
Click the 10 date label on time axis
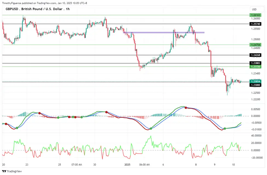233,165
